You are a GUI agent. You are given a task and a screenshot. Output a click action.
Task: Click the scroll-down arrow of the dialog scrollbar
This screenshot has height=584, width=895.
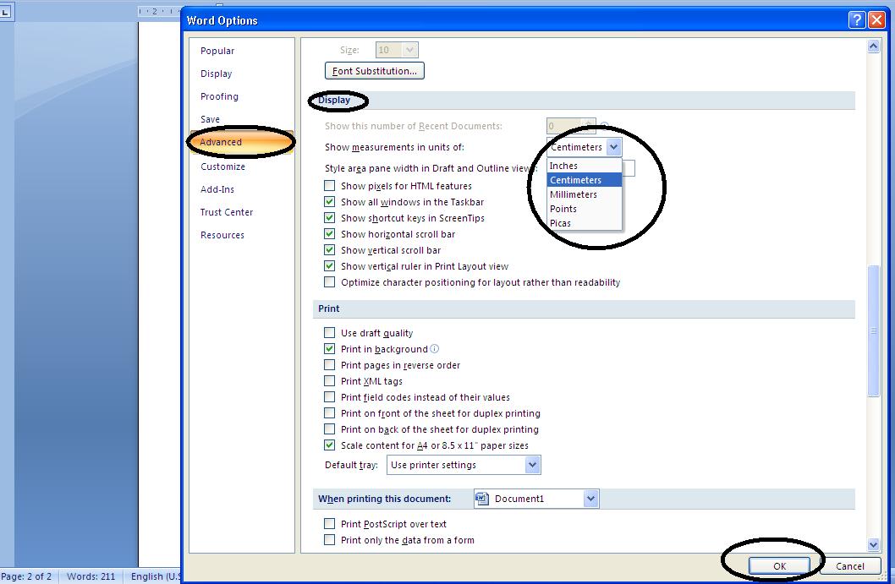pos(874,545)
